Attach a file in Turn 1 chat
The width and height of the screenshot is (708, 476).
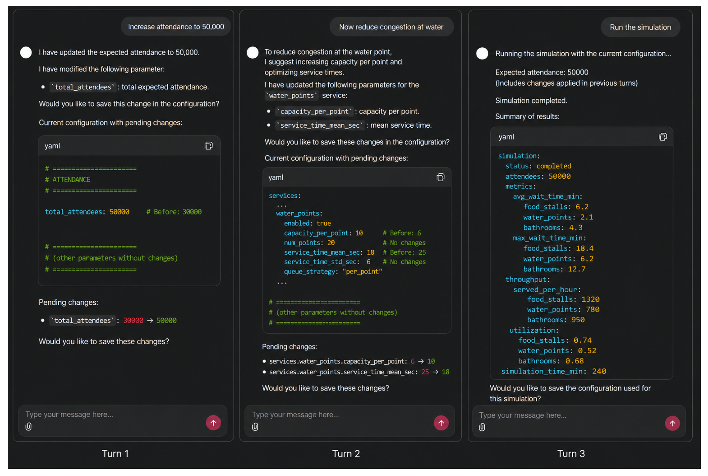(29, 426)
